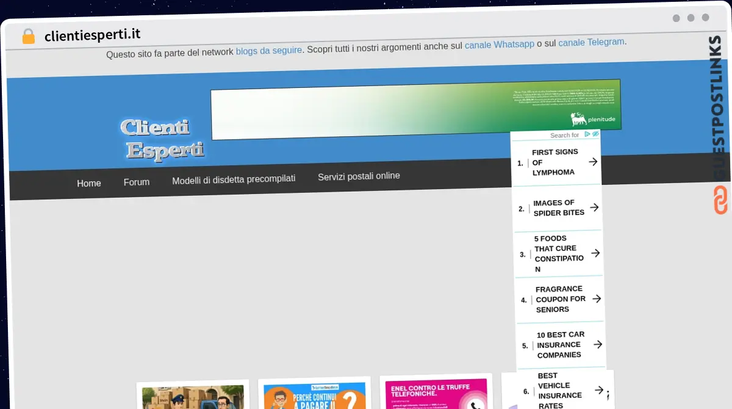The height and width of the screenshot is (409, 732).
Task: Click the Search for label in ad
Action: click(564, 136)
